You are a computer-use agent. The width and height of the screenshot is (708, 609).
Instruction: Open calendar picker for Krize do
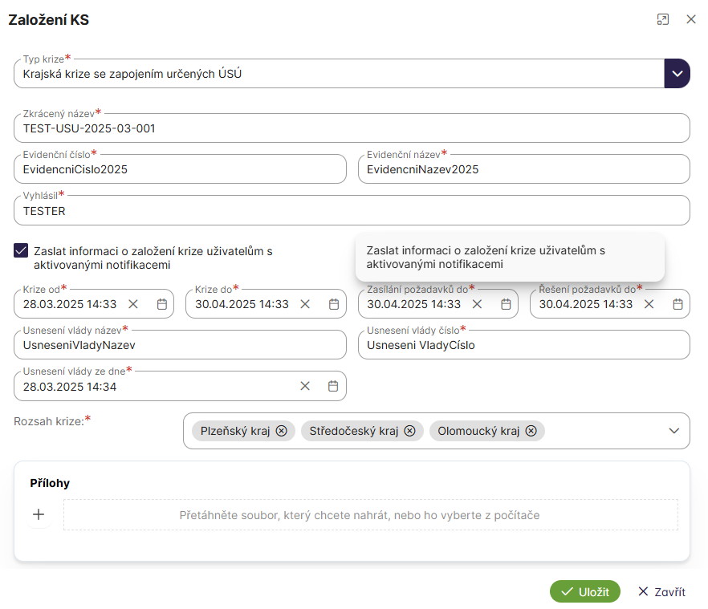pos(333,304)
